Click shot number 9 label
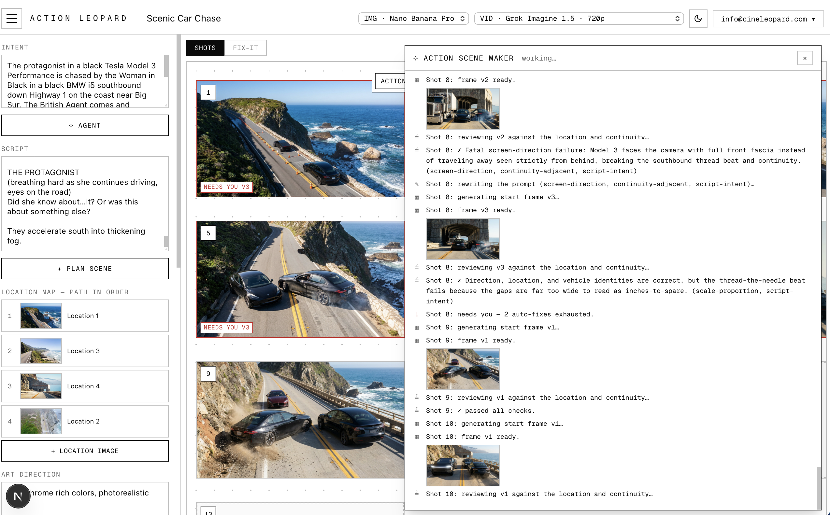This screenshot has width=830, height=515. 208,374
